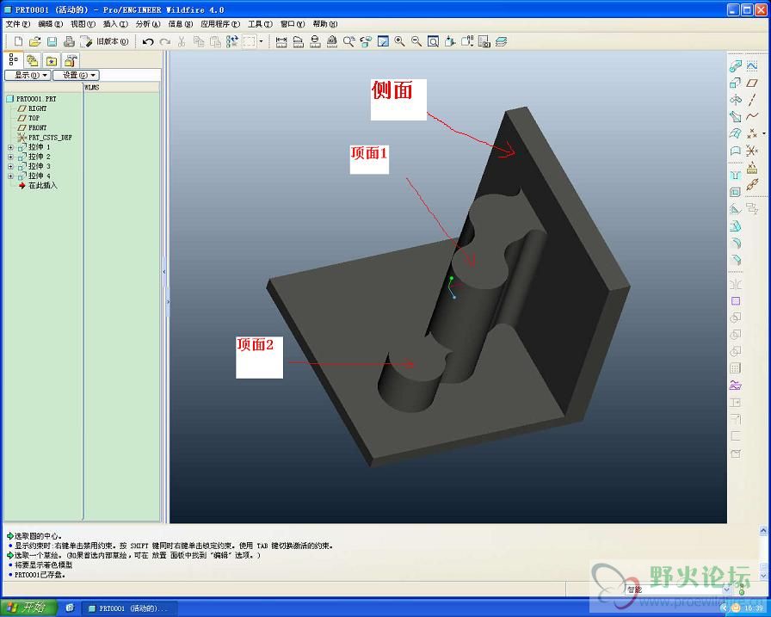This screenshot has width=771, height=617.
Task: Open a file via the folder icon
Action: (x=35, y=42)
